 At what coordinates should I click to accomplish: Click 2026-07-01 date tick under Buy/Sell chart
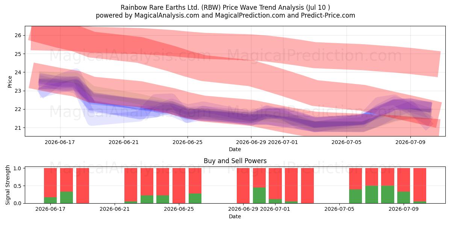coord(275,209)
